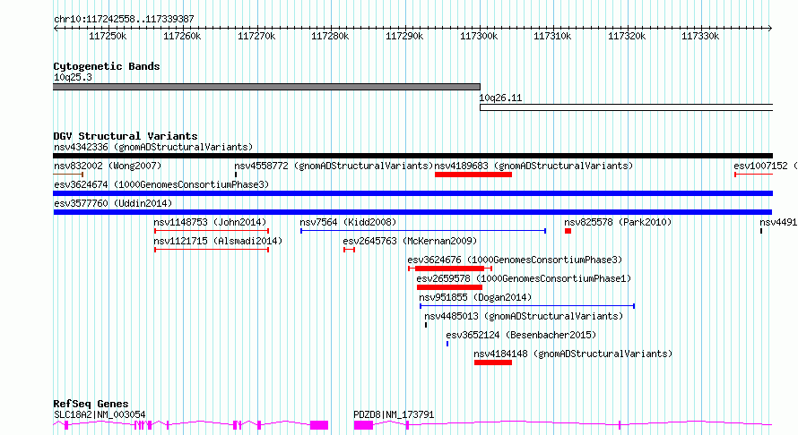Click the 117300k ruler tick label
798x435 pixels.
click(x=479, y=36)
